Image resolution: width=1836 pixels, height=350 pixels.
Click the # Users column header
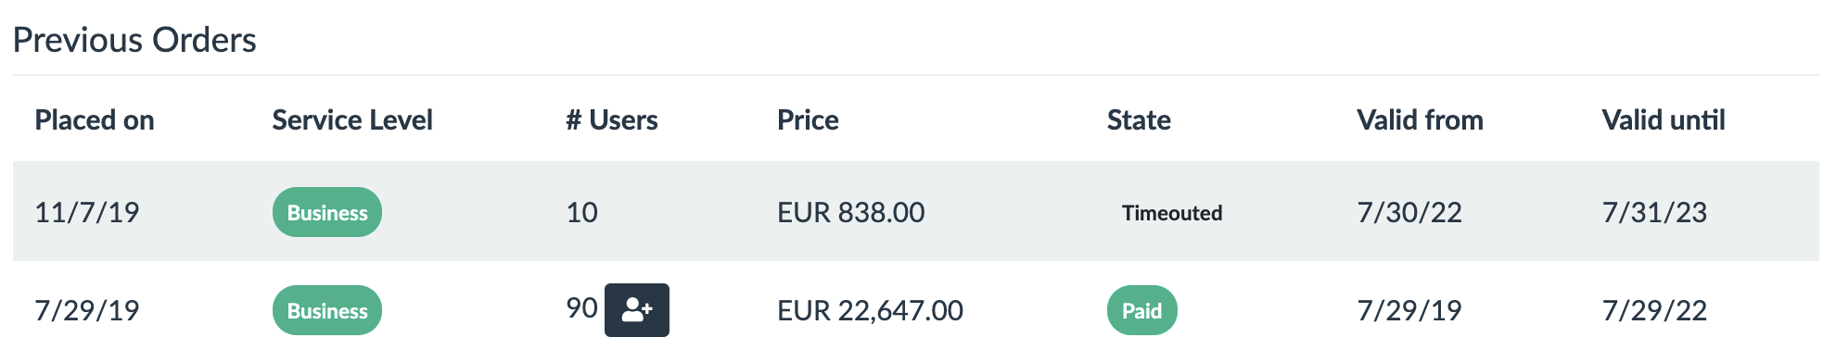coord(612,120)
